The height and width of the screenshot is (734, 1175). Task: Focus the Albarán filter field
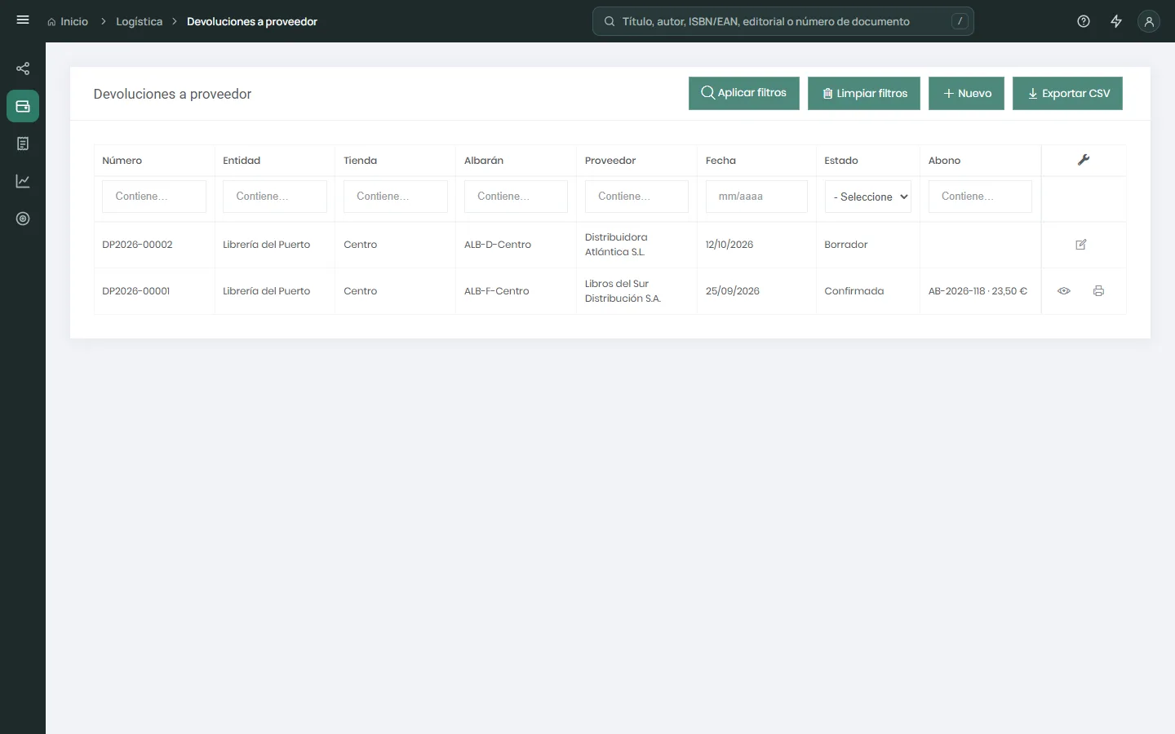[x=516, y=197]
